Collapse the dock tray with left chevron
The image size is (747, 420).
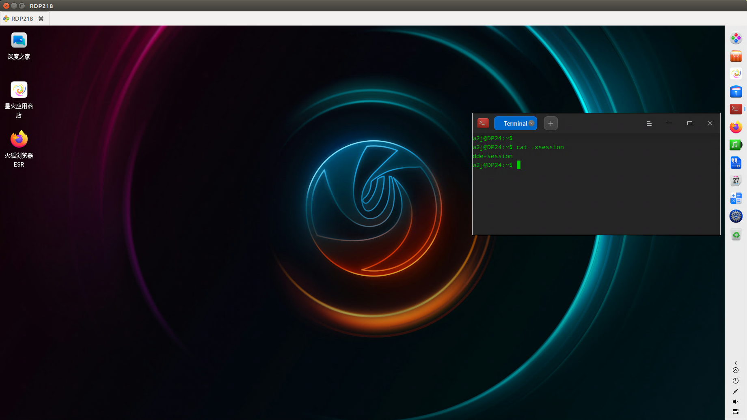(x=736, y=363)
